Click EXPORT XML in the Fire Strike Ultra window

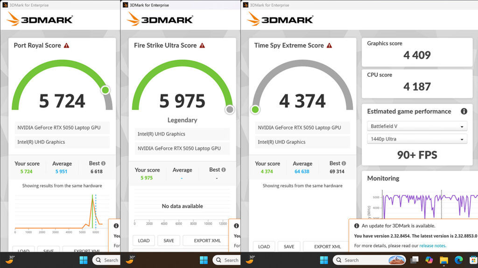[x=207, y=241]
